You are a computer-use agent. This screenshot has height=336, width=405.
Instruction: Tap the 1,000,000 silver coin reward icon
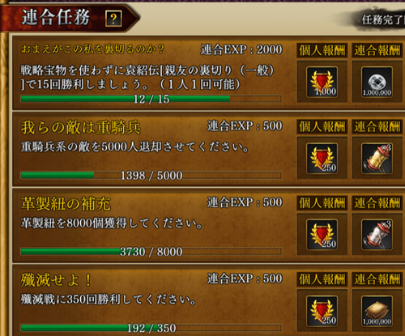point(377,82)
